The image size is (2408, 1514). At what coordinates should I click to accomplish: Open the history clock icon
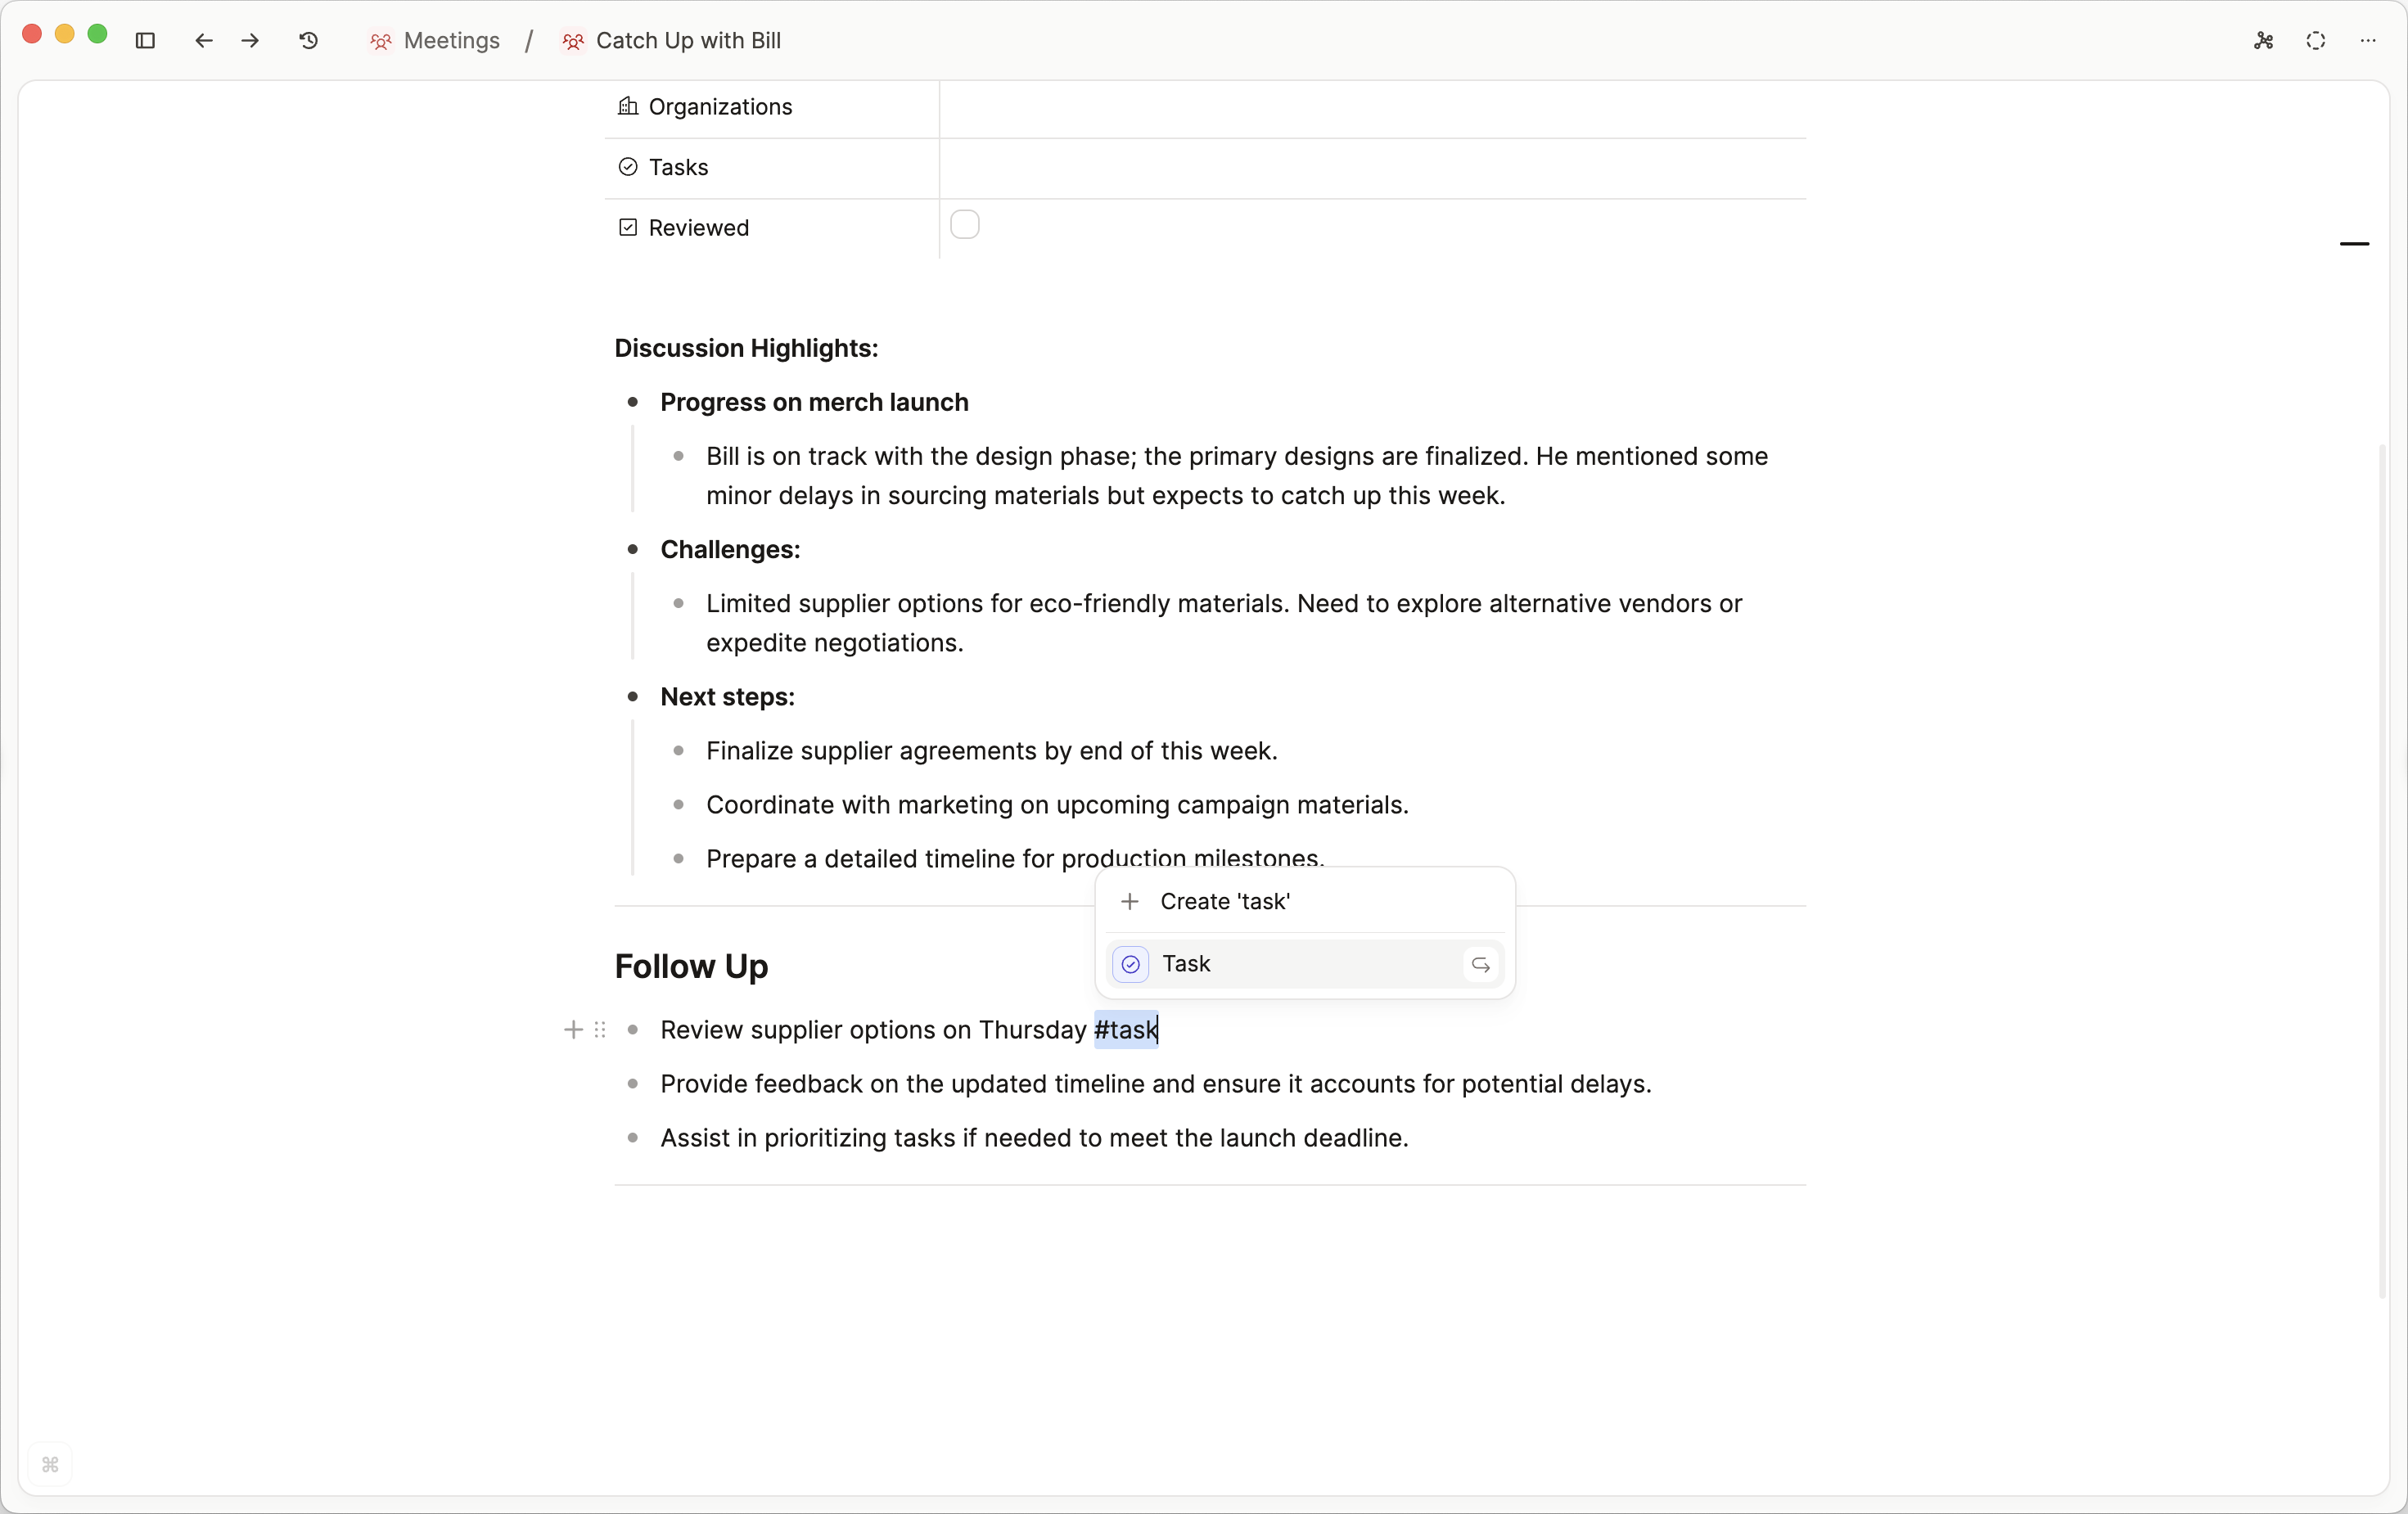[x=309, y=41]
